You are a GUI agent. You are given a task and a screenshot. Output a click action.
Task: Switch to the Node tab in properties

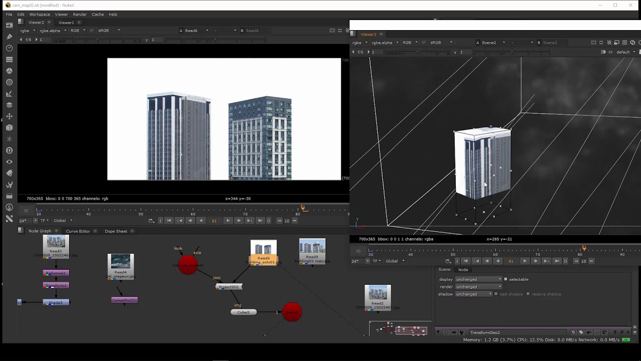(x=463, y=270)
